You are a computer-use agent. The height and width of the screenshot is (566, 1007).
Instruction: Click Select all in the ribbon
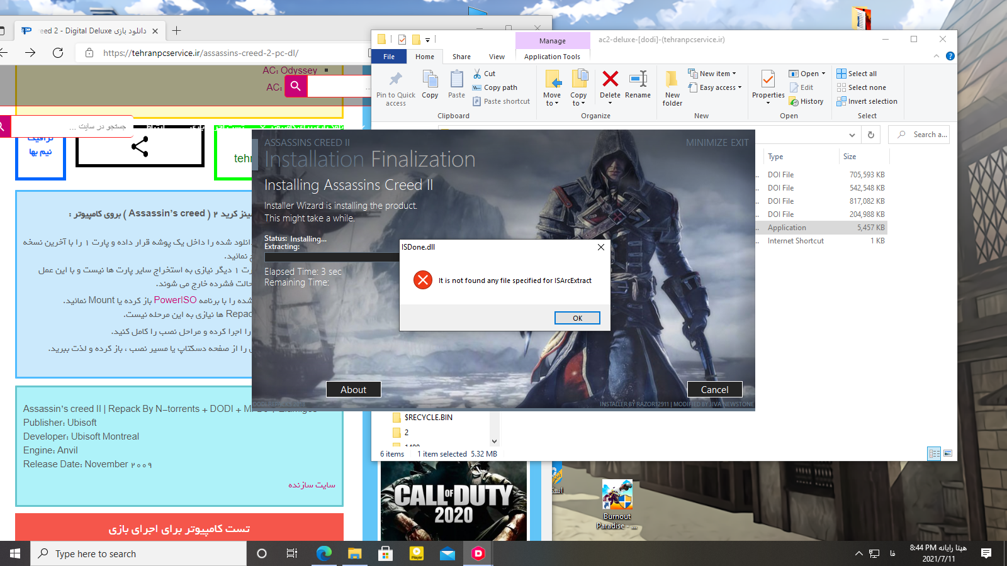862,74
